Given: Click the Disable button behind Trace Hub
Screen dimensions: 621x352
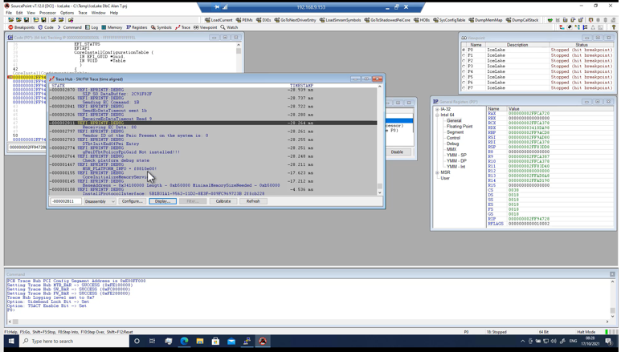Looking at the screenshot, I should point(397,152).
